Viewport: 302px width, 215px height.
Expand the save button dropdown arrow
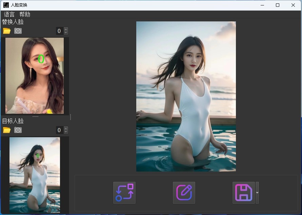click(257, 193)
